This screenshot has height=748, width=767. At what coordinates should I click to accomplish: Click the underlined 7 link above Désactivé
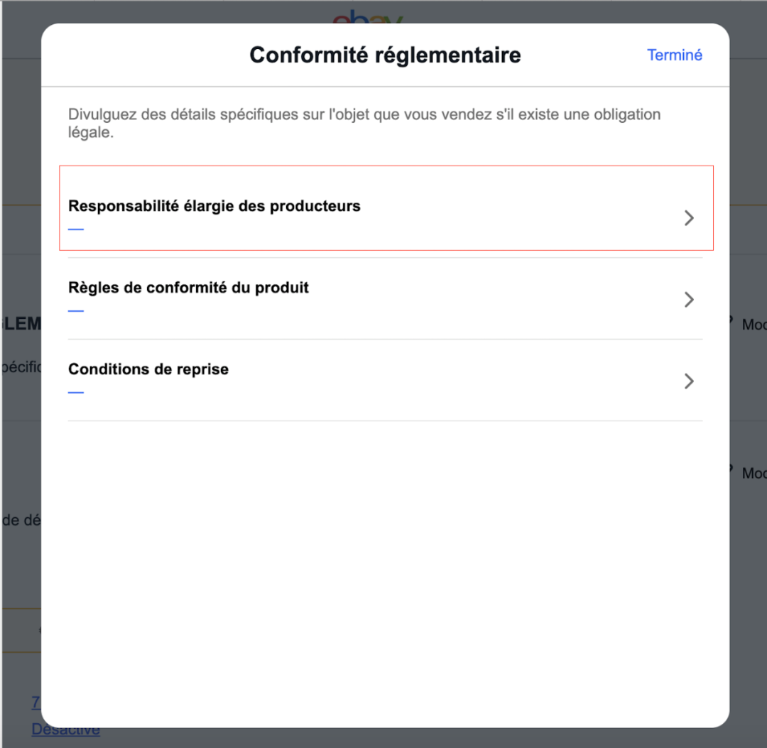(36, 703)
